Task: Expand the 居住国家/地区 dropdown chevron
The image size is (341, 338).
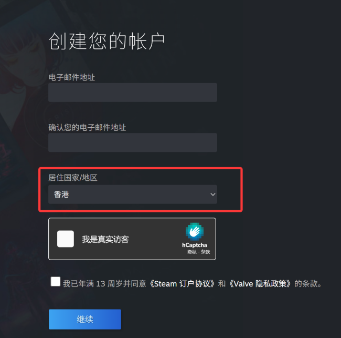Action: [x=212, y=194]
